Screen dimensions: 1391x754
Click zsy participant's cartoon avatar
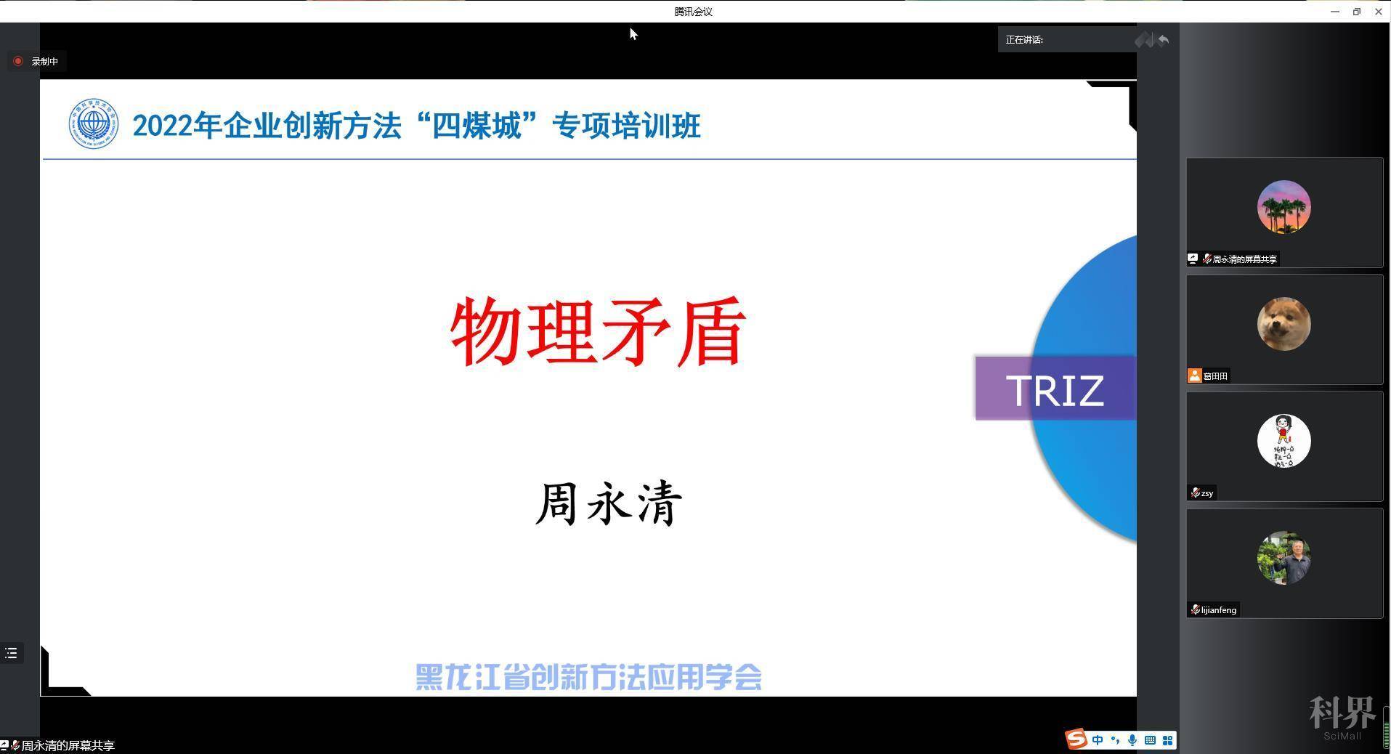(1283, 441)
